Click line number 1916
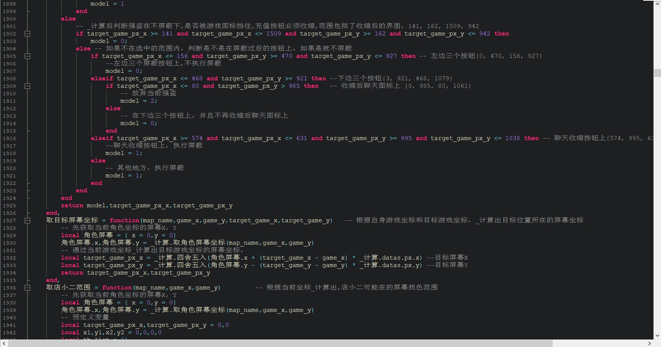The width and height of the screenshot is (661, 347). (9, 138)
